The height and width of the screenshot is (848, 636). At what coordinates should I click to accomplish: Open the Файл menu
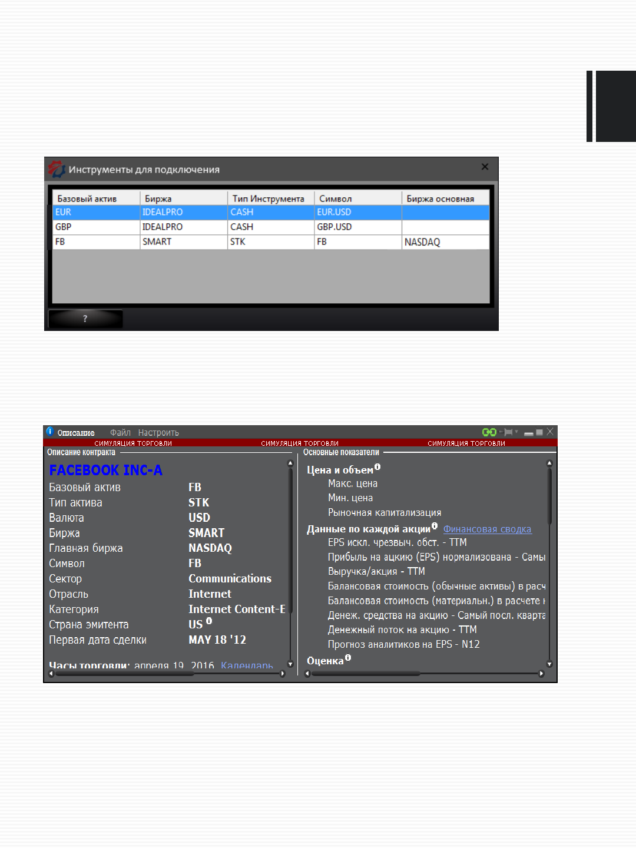(x=120, y=433)
